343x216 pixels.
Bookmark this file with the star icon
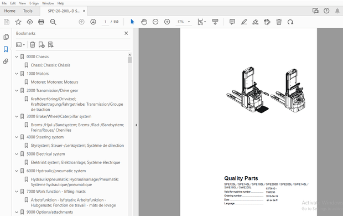tap(18, 22)
